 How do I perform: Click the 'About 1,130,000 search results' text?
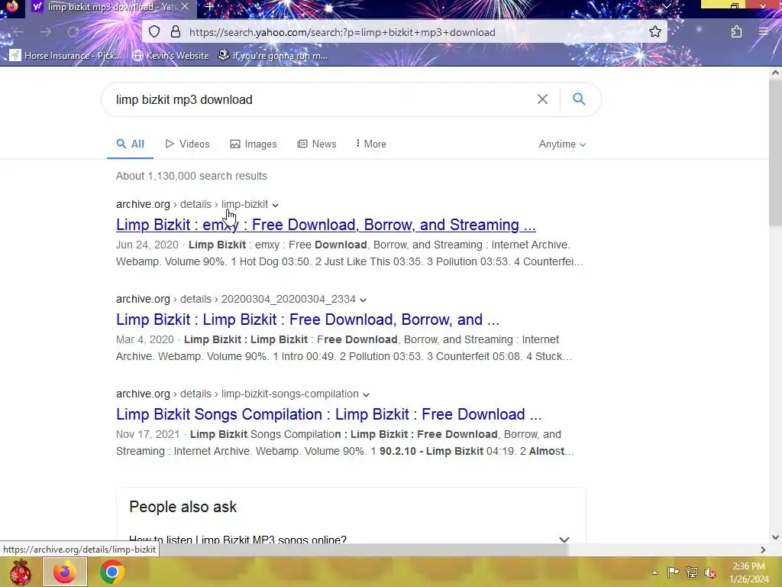click(192, 176)
